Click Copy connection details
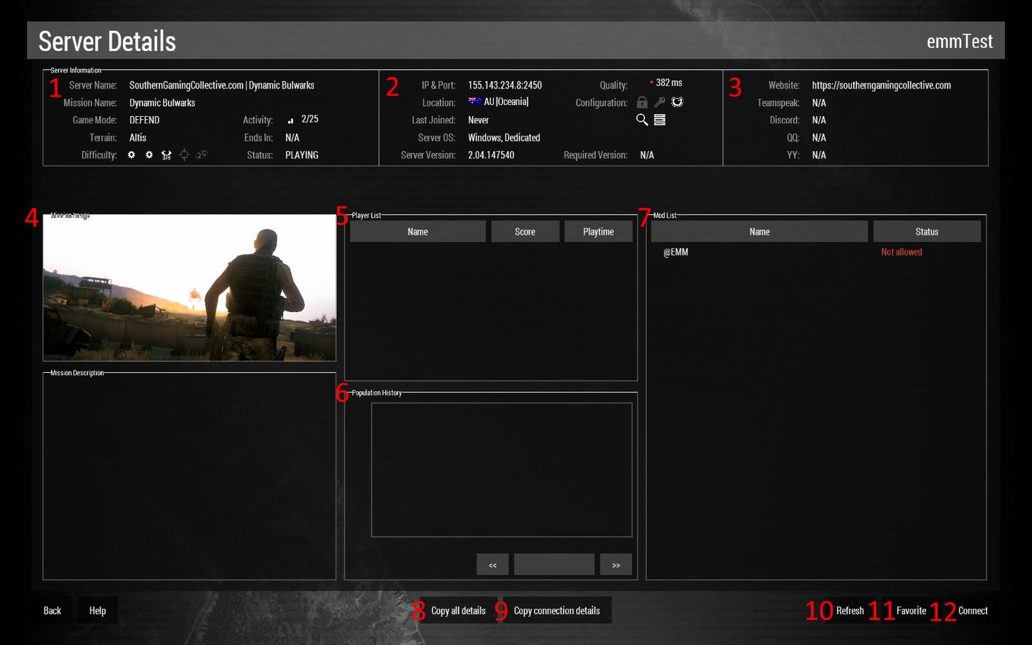This screenshot has width=1032, height=645. (557, 610)
